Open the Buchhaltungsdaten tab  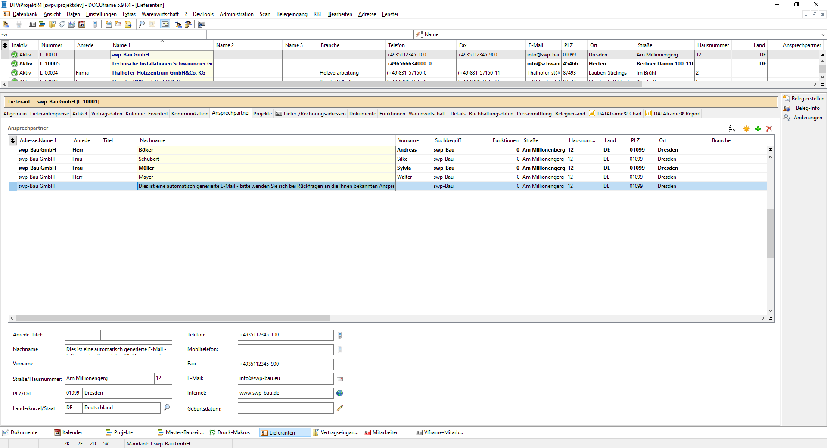491,114
